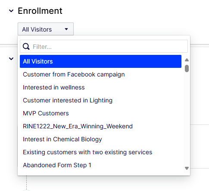Image resolution: width=209 pixels, height=191 pixels.
Task: Choose Existing customers with two existing services
Action: [x=100, y=152]
